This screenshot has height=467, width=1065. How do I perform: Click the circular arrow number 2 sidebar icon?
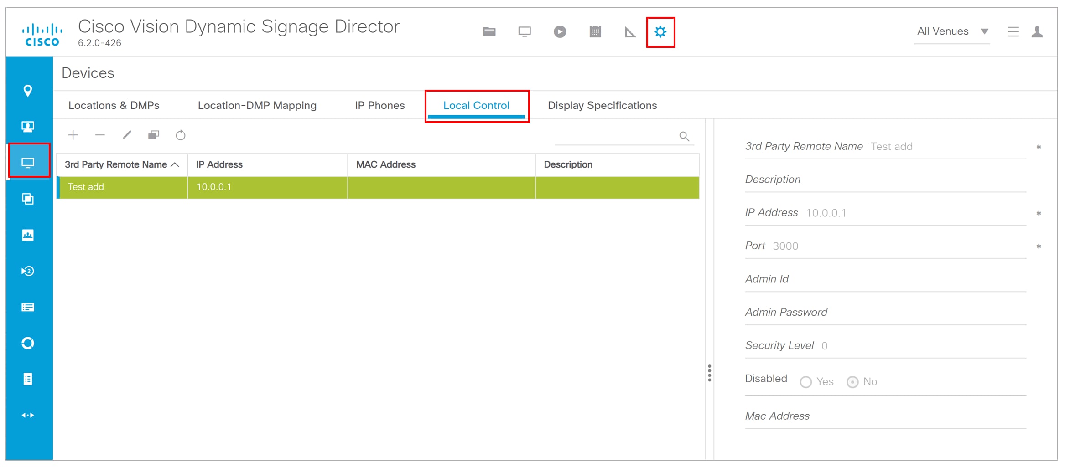[x=28, y=271]
